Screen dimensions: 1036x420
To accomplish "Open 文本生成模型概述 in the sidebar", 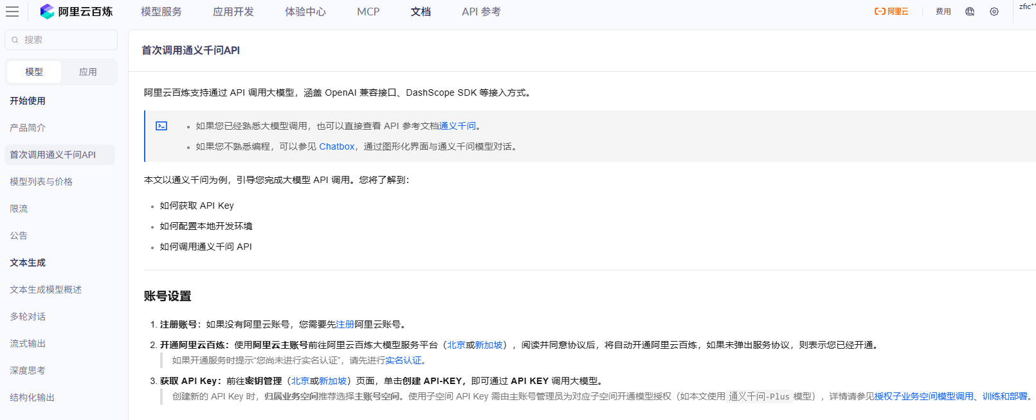I will [46, 290].
